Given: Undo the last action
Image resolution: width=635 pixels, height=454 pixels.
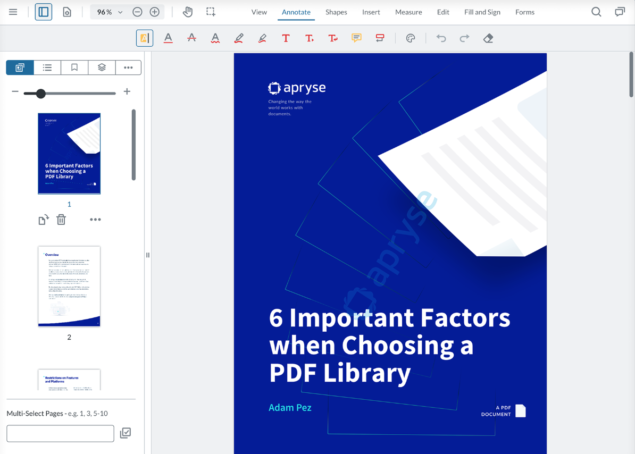Looking at the screenshot, I should click(x=441, y=38).
